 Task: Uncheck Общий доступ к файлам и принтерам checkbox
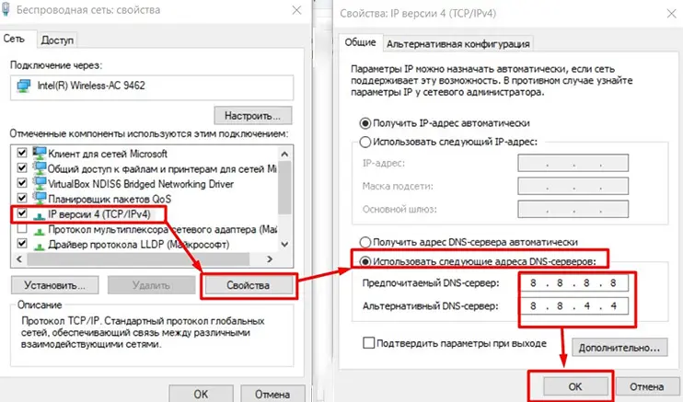coord(22,167)
